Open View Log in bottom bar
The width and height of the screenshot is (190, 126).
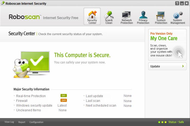coord(9,122)
